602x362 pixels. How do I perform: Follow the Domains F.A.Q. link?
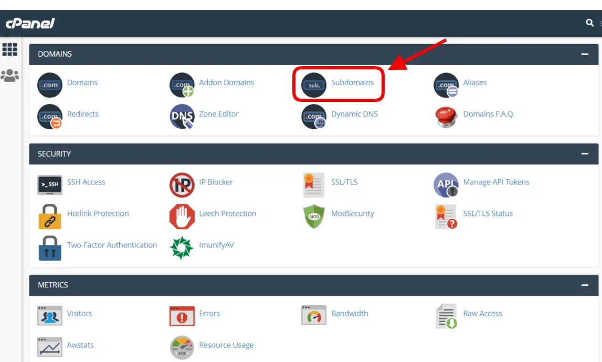489,114
